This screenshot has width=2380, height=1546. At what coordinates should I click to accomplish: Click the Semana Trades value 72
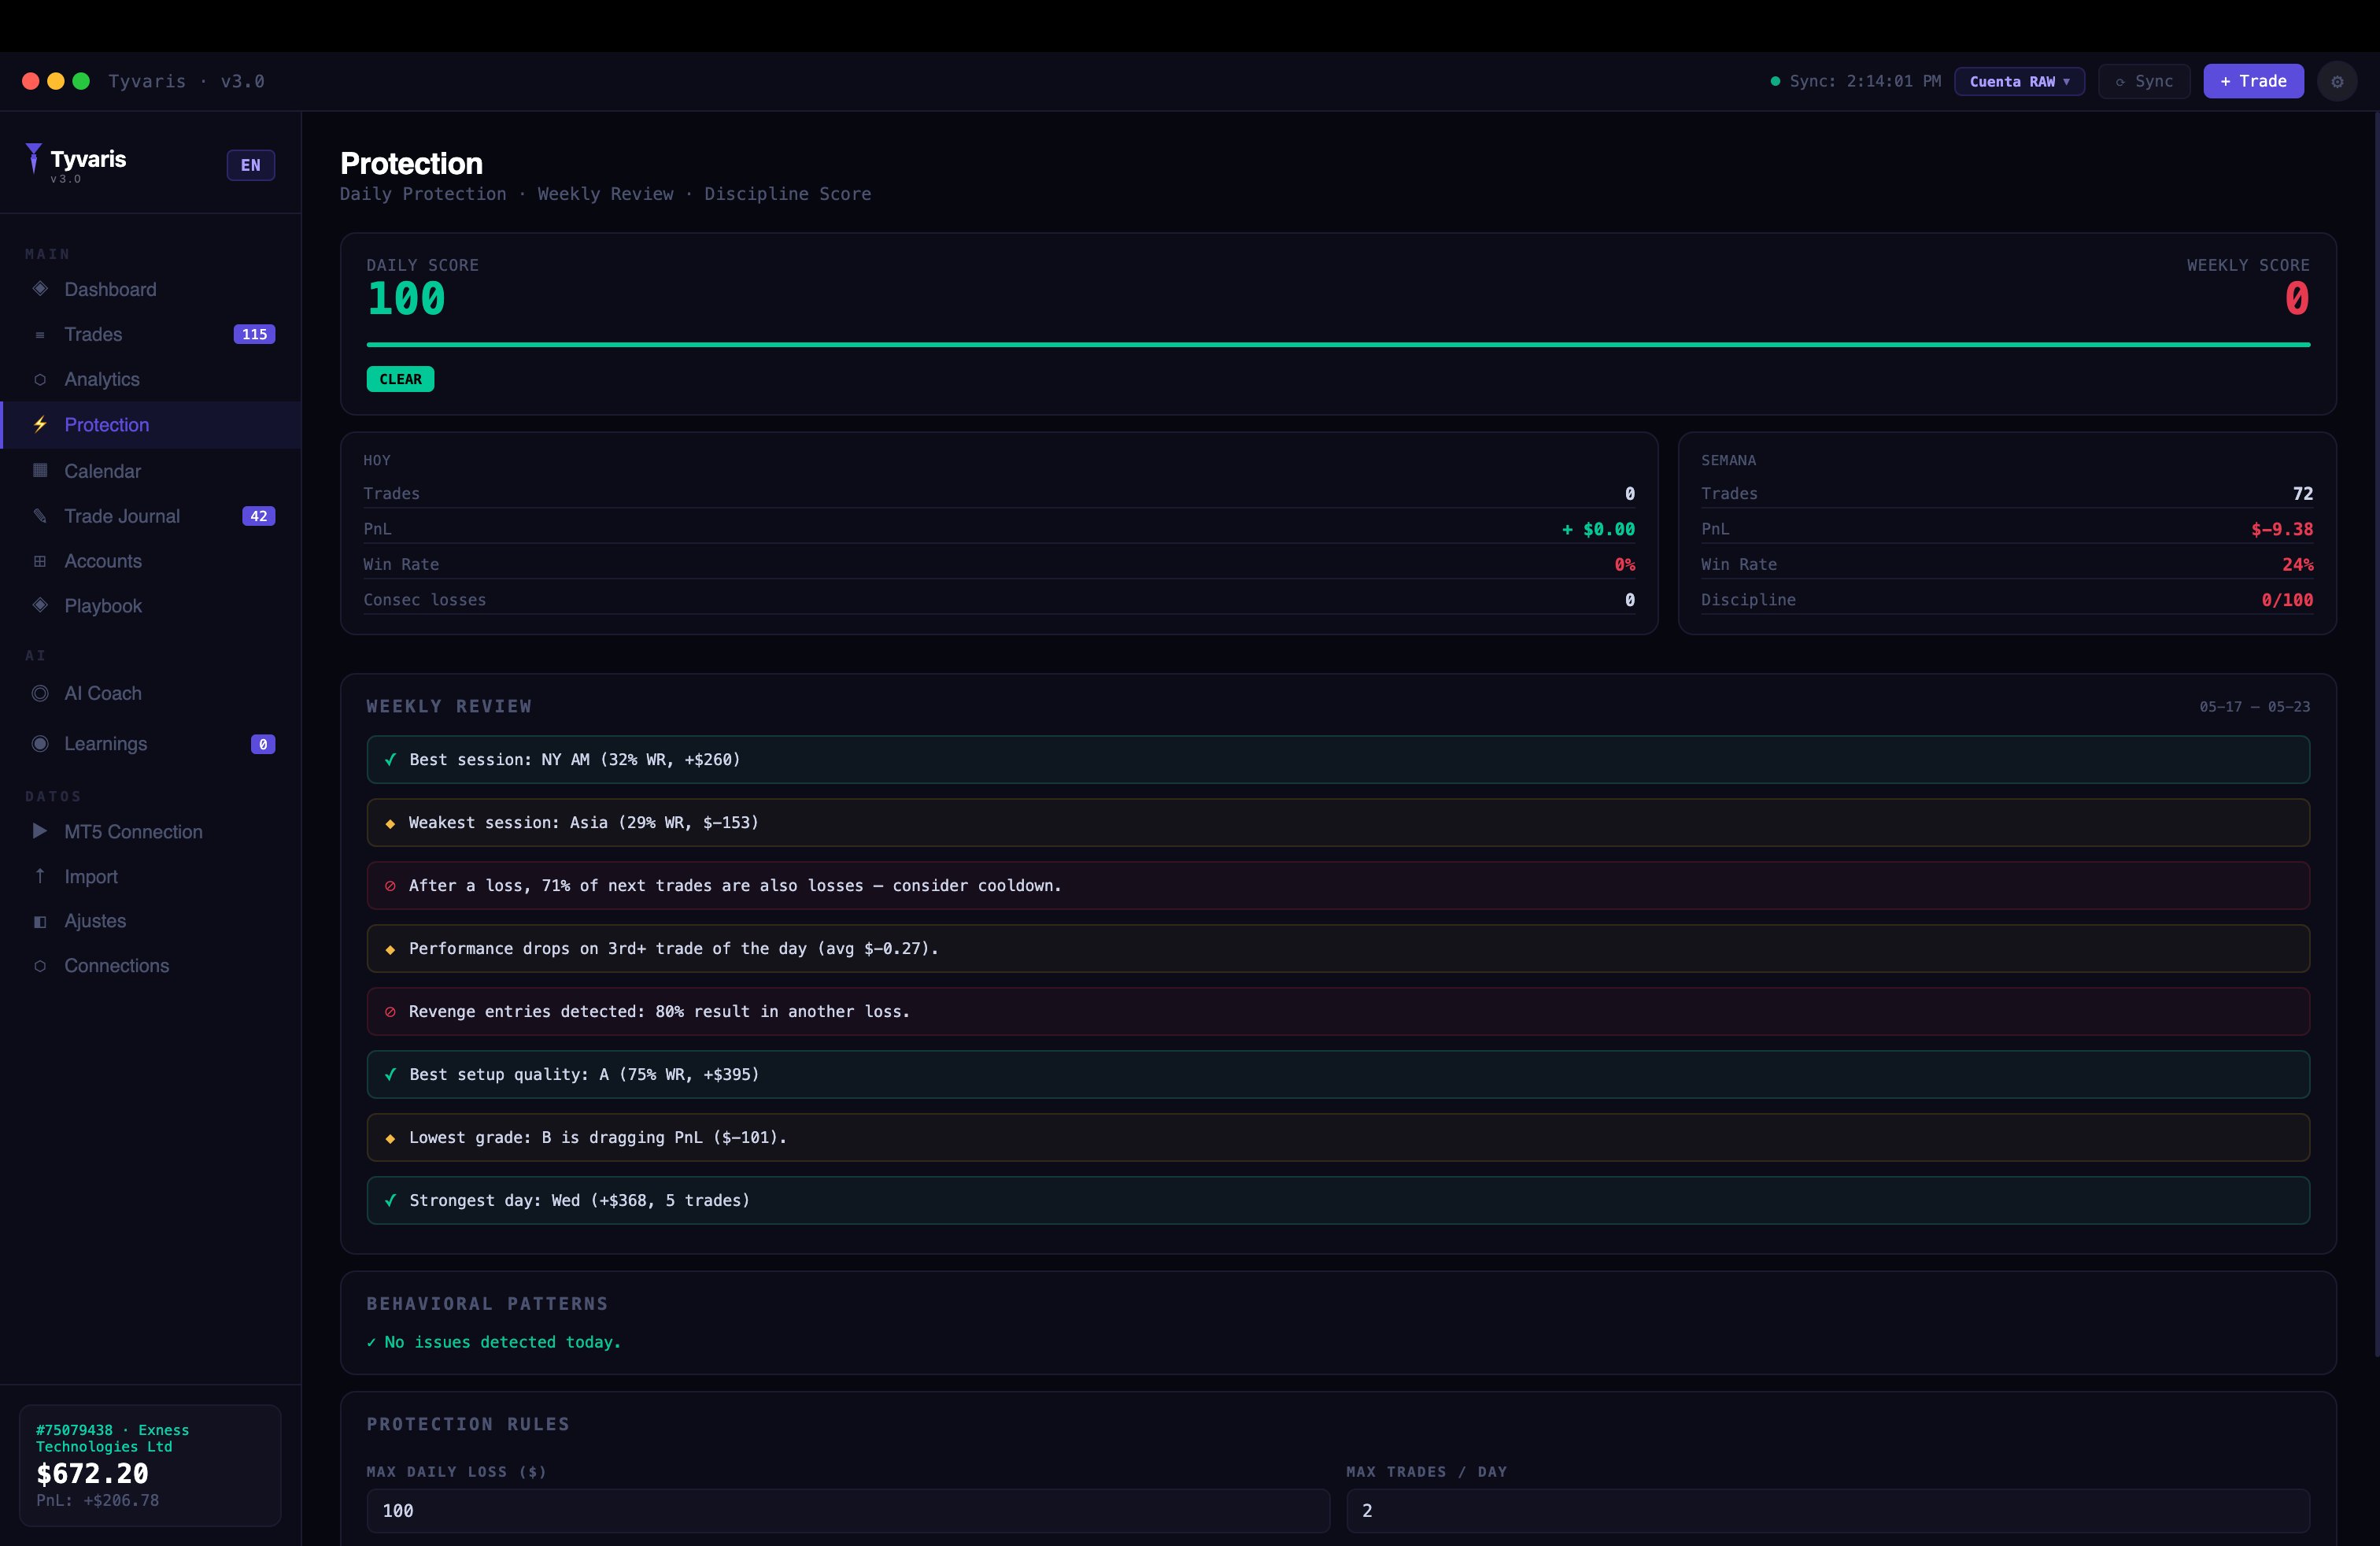tap(2303, 494)
